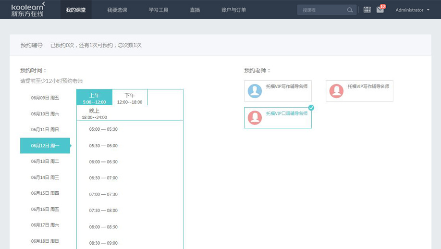Select the 上午 5:00–12:00 tab
This screenshot has width=441, height=249.
click(94, 98)
